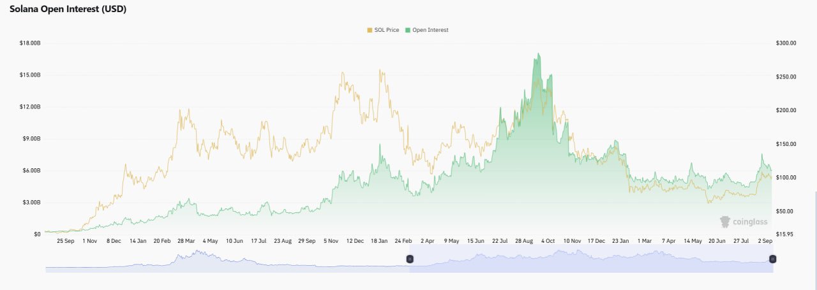
Task: Select the 2 Sep date axis label
Action: pyautogui.click(x=765, y=242)
